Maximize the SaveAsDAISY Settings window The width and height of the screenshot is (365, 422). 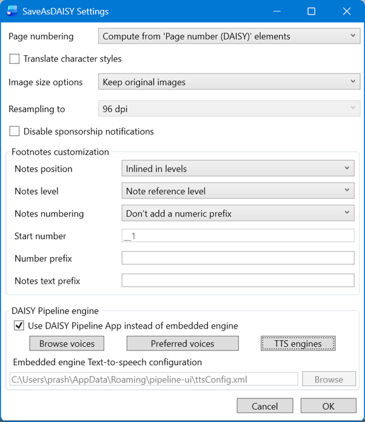(312, 12)
